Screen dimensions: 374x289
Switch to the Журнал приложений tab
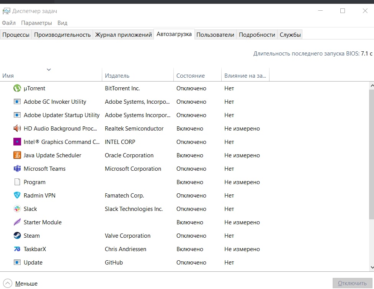123,35
